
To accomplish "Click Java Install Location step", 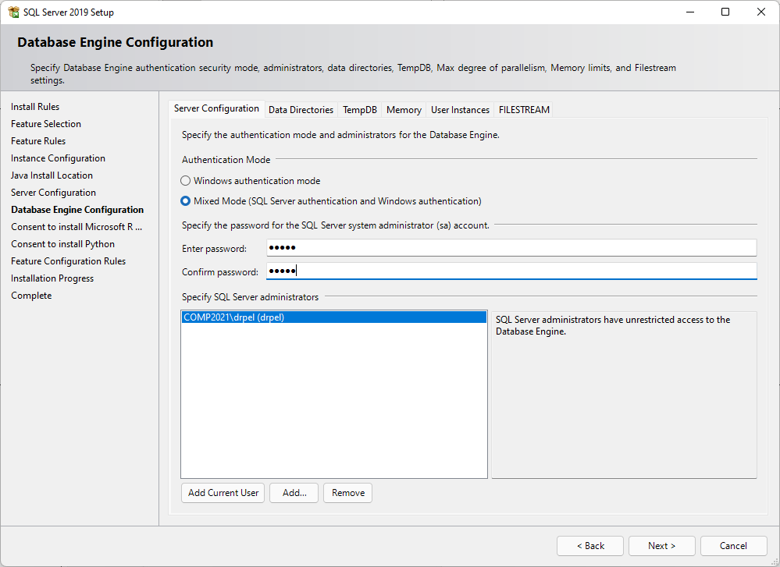I will [x=52, y=175].
